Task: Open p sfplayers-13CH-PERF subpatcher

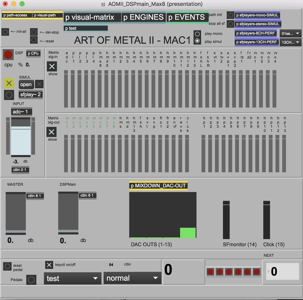Action: 257,42
